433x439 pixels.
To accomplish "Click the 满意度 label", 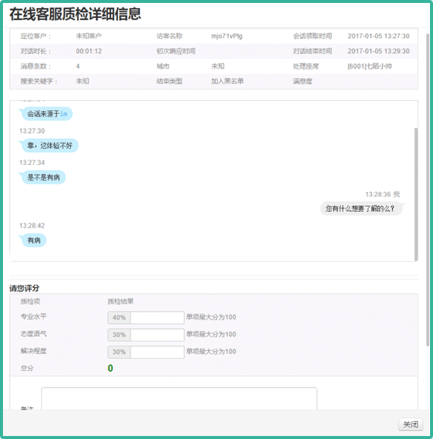I will pos(303,81).
